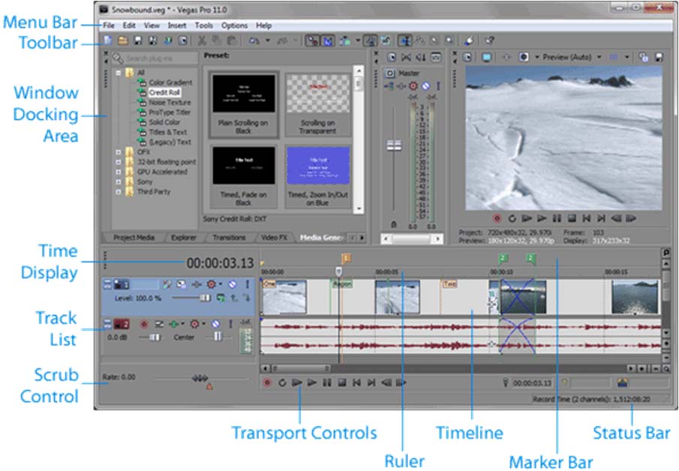Click the New project icon in the toolbar
Viewport: 679px width, 471px height.
click(108, 40)
